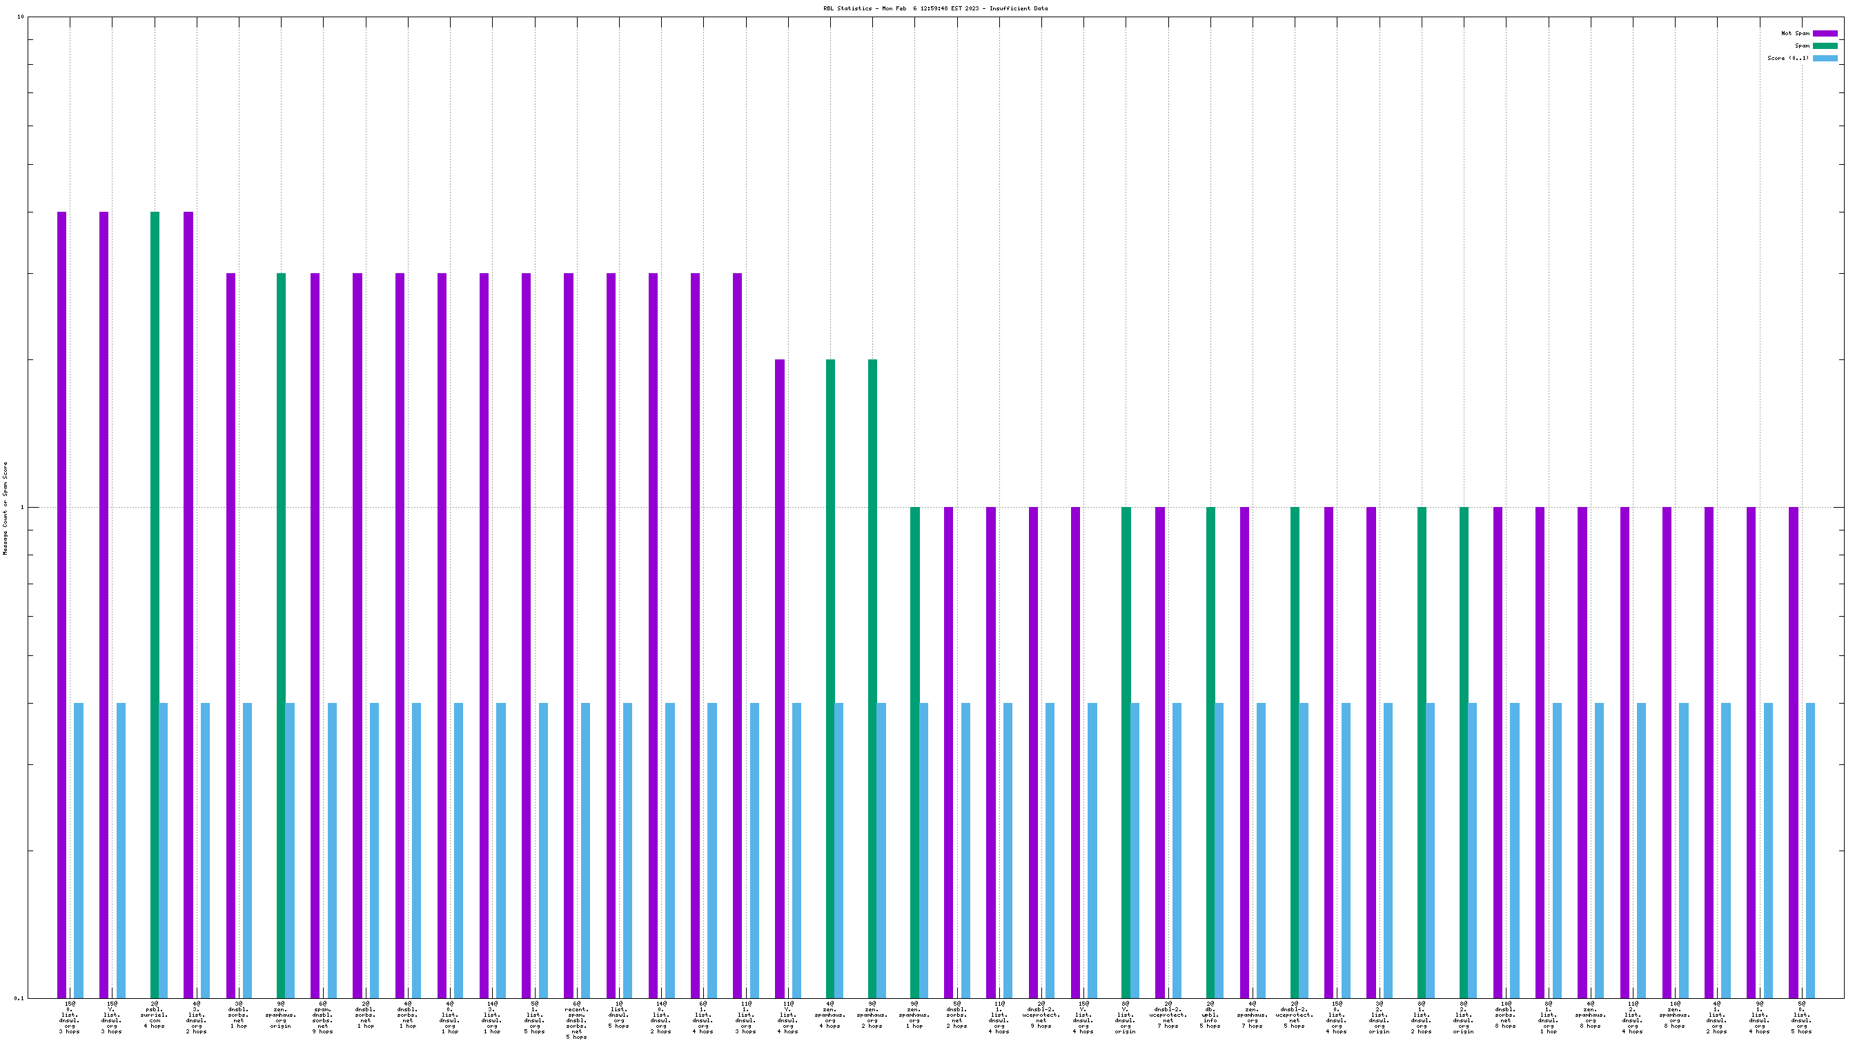The height and width of the screenshot is (1043, 1855).
Task: Click the x-axis label psbl.surriel.com 4 hops
Action: click(154, 1014)
